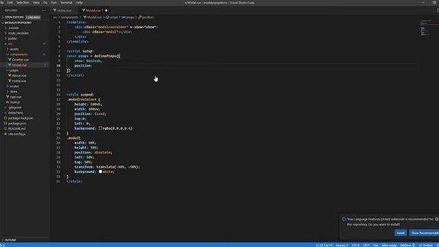Image resolution: width=439 pixels, height=247 pixels.
Task: Click the script symbol in the breadcrumb
Action: 108,17
